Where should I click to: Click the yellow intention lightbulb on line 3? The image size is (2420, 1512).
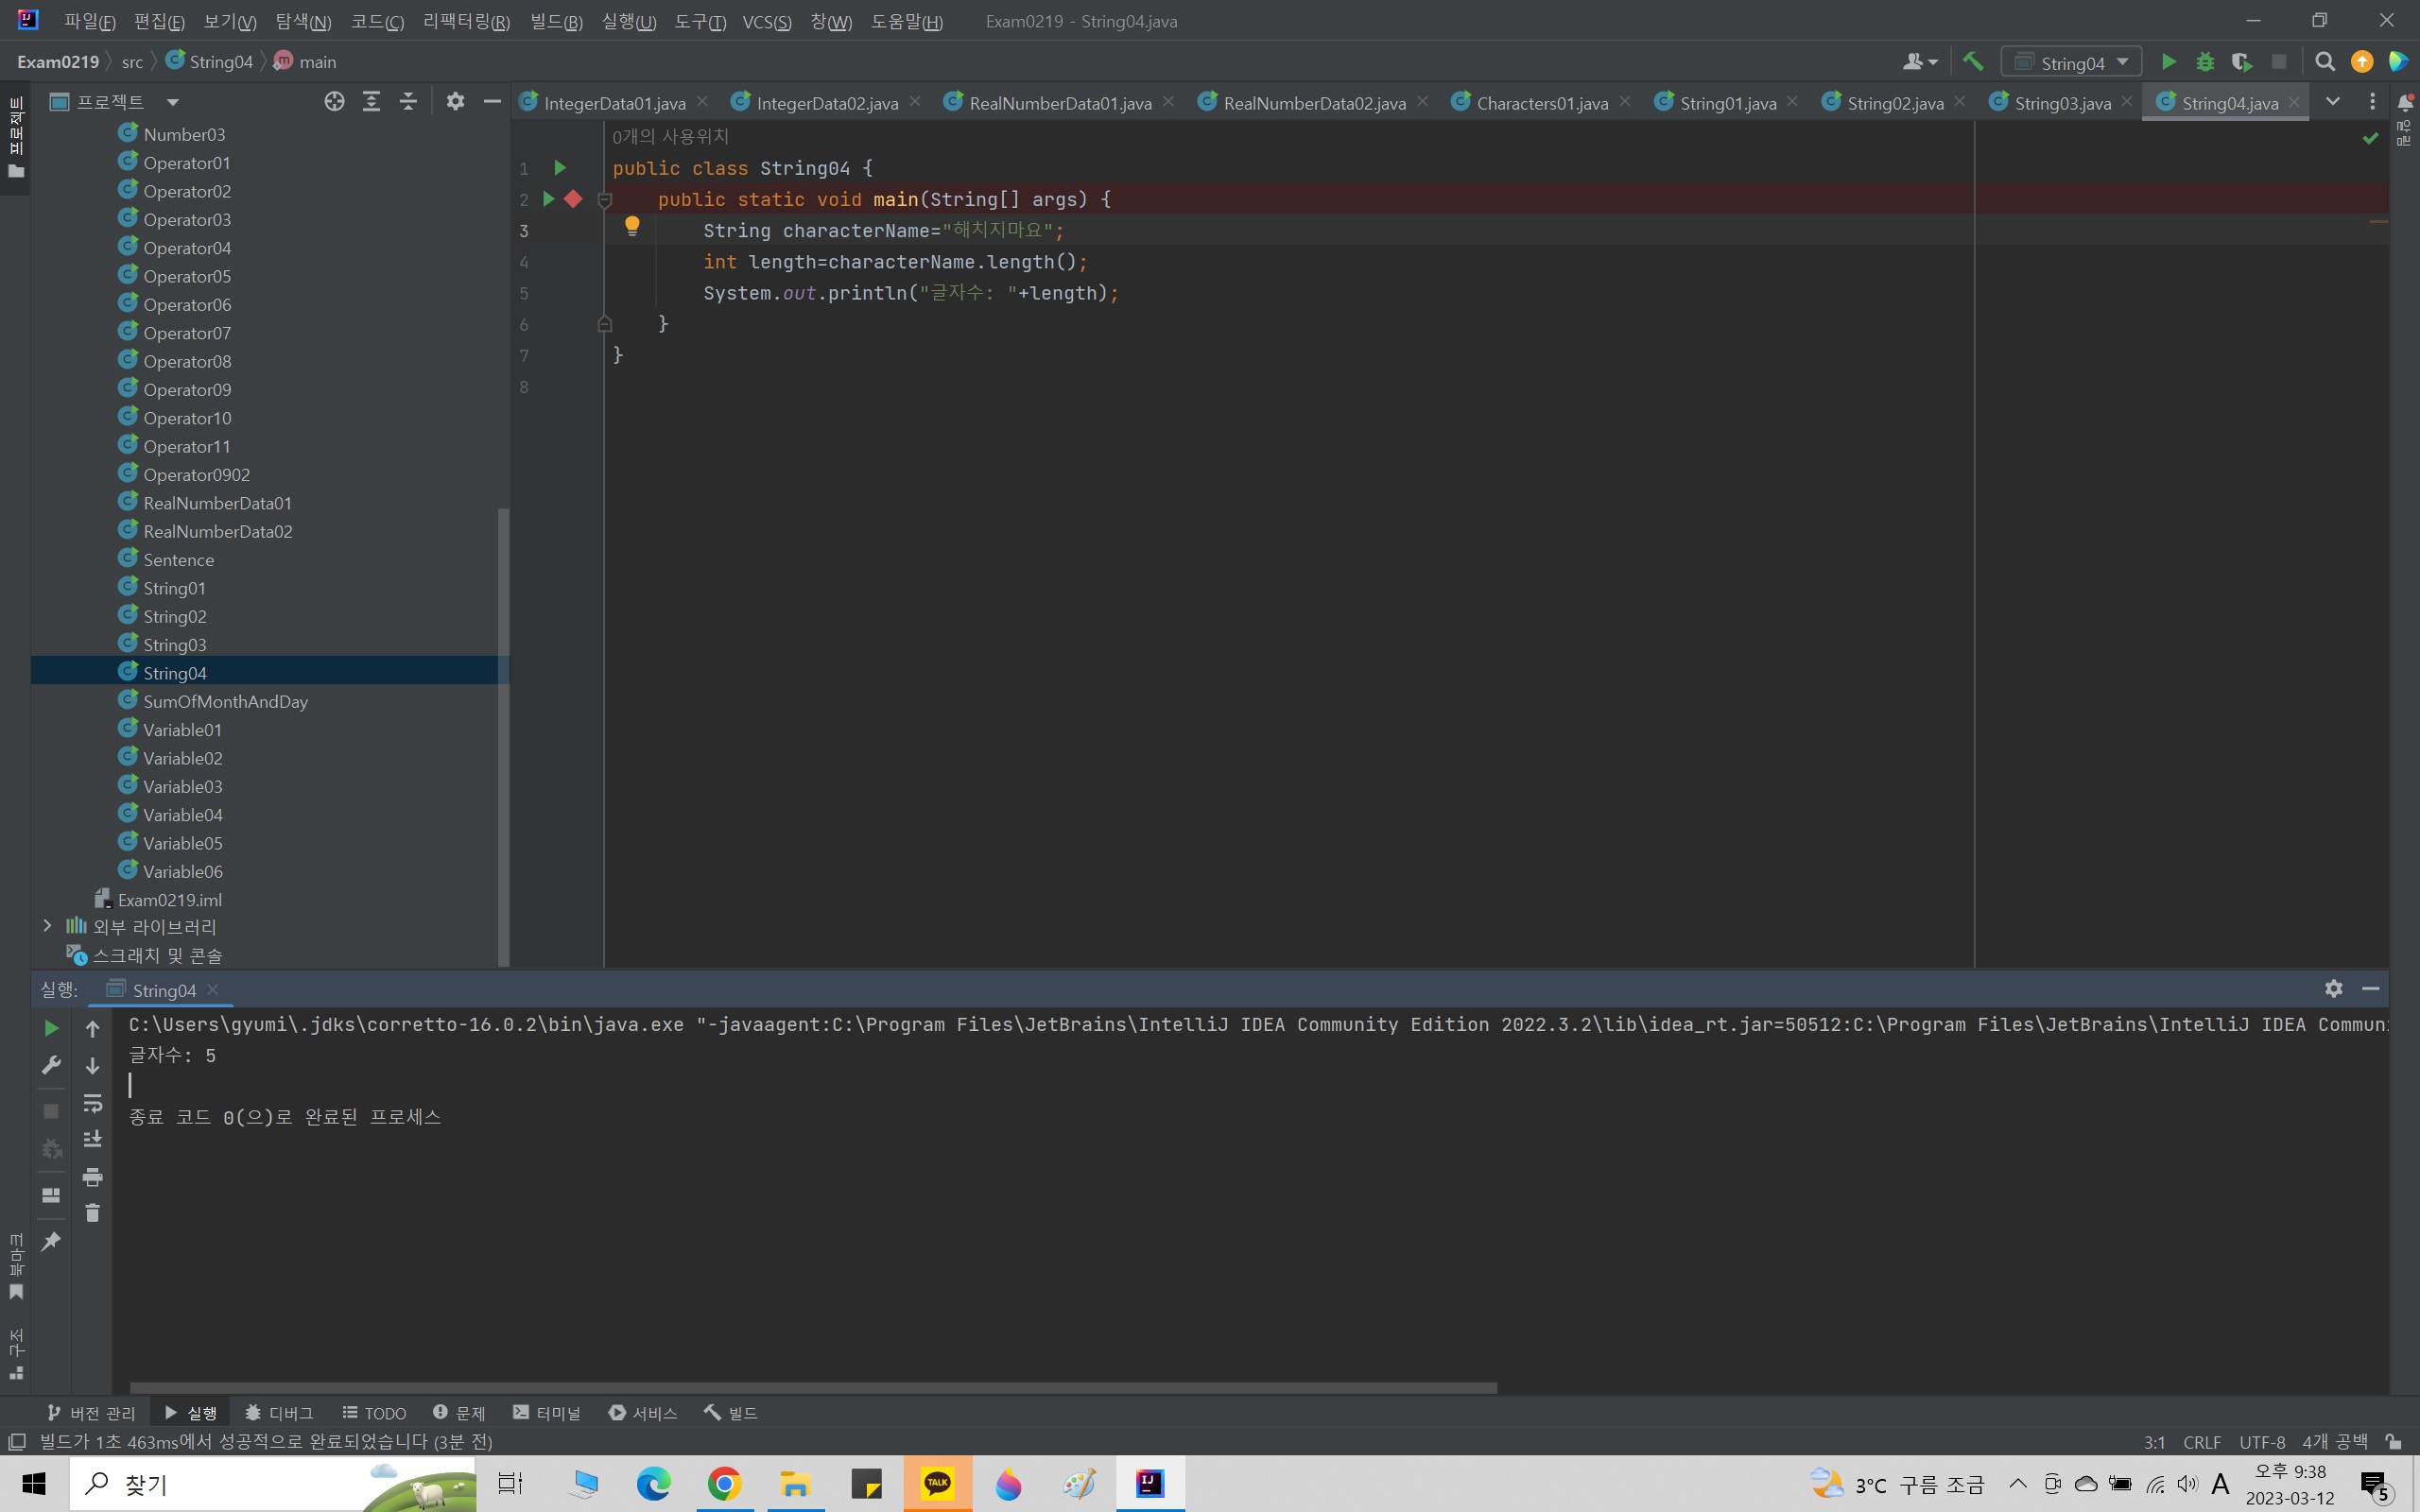click(x=632, y=226)
